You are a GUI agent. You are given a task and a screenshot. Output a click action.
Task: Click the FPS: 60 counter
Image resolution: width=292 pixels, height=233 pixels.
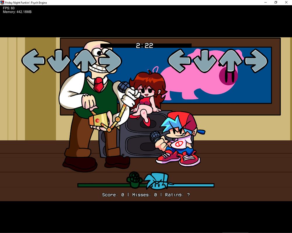(9, 8)
